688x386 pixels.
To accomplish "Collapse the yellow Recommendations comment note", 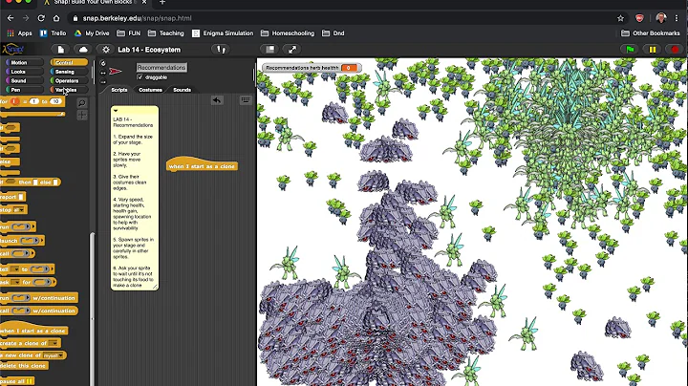I will [x=116, y=112].
